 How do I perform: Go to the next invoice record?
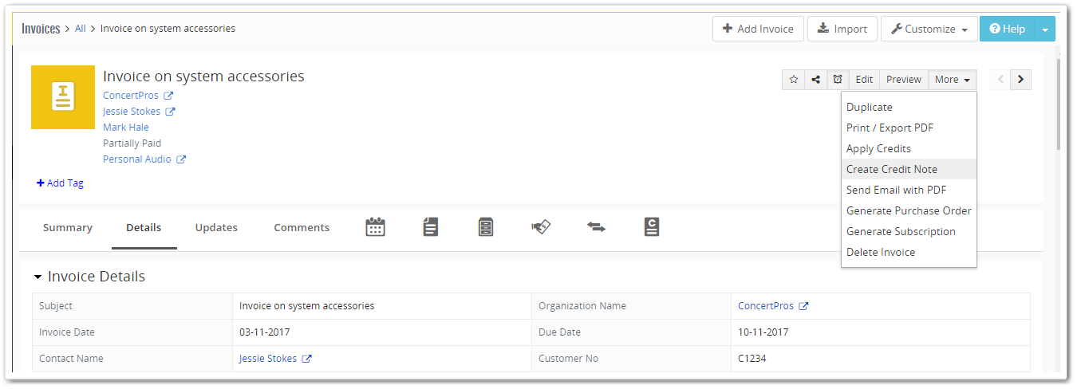coord(1021,80)
